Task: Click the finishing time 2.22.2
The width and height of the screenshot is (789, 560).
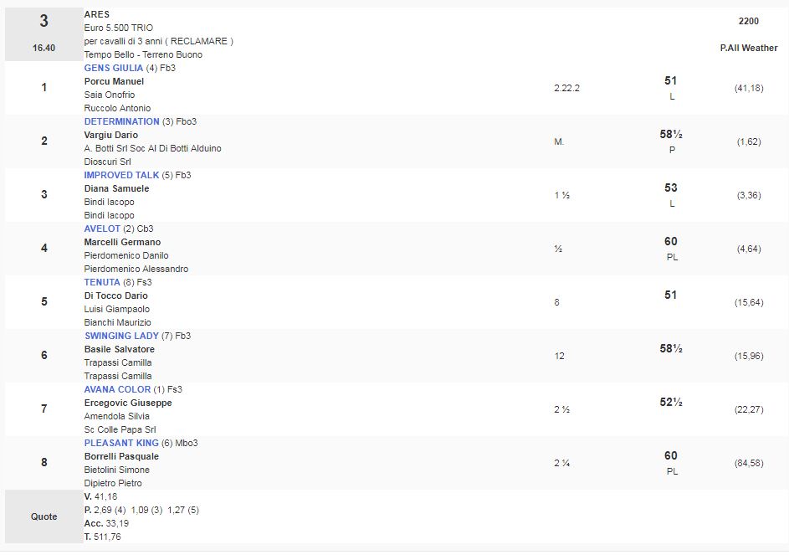Action: [569, 88]
